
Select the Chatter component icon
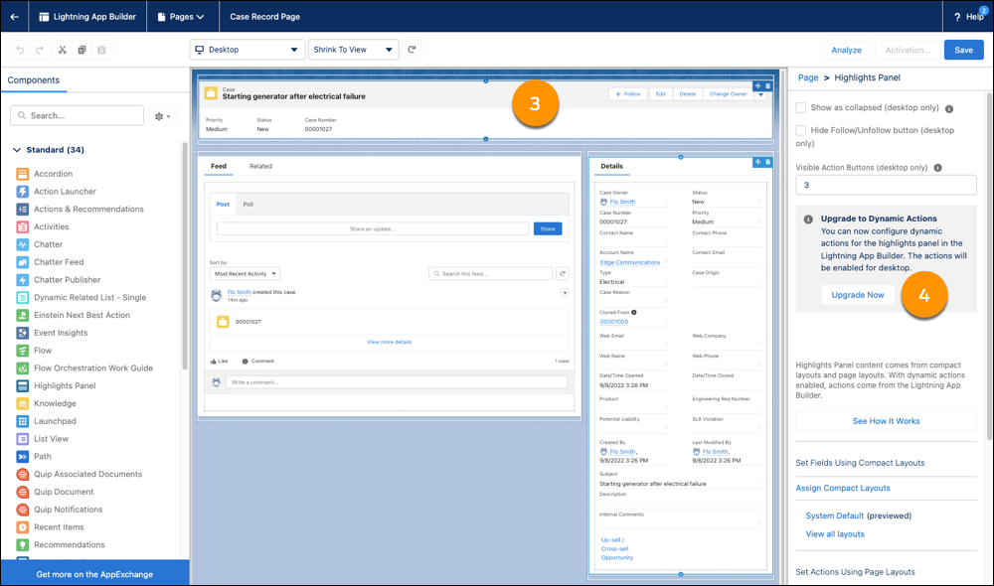point(21,243)
